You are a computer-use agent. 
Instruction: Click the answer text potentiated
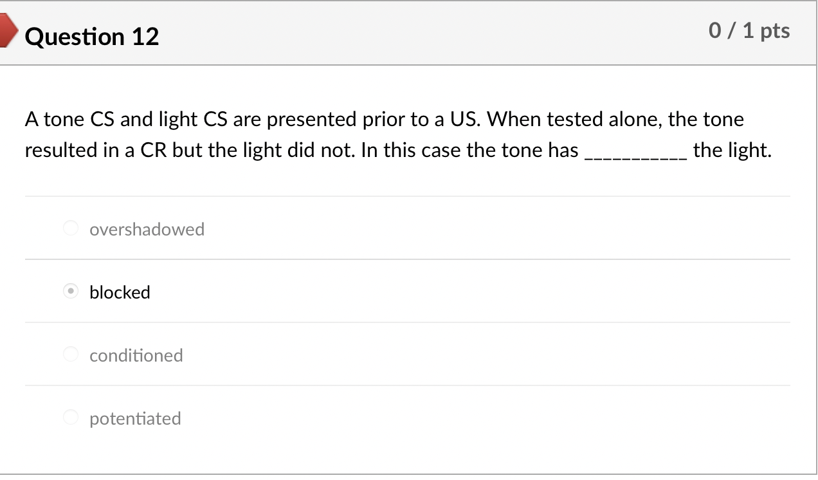135,418
